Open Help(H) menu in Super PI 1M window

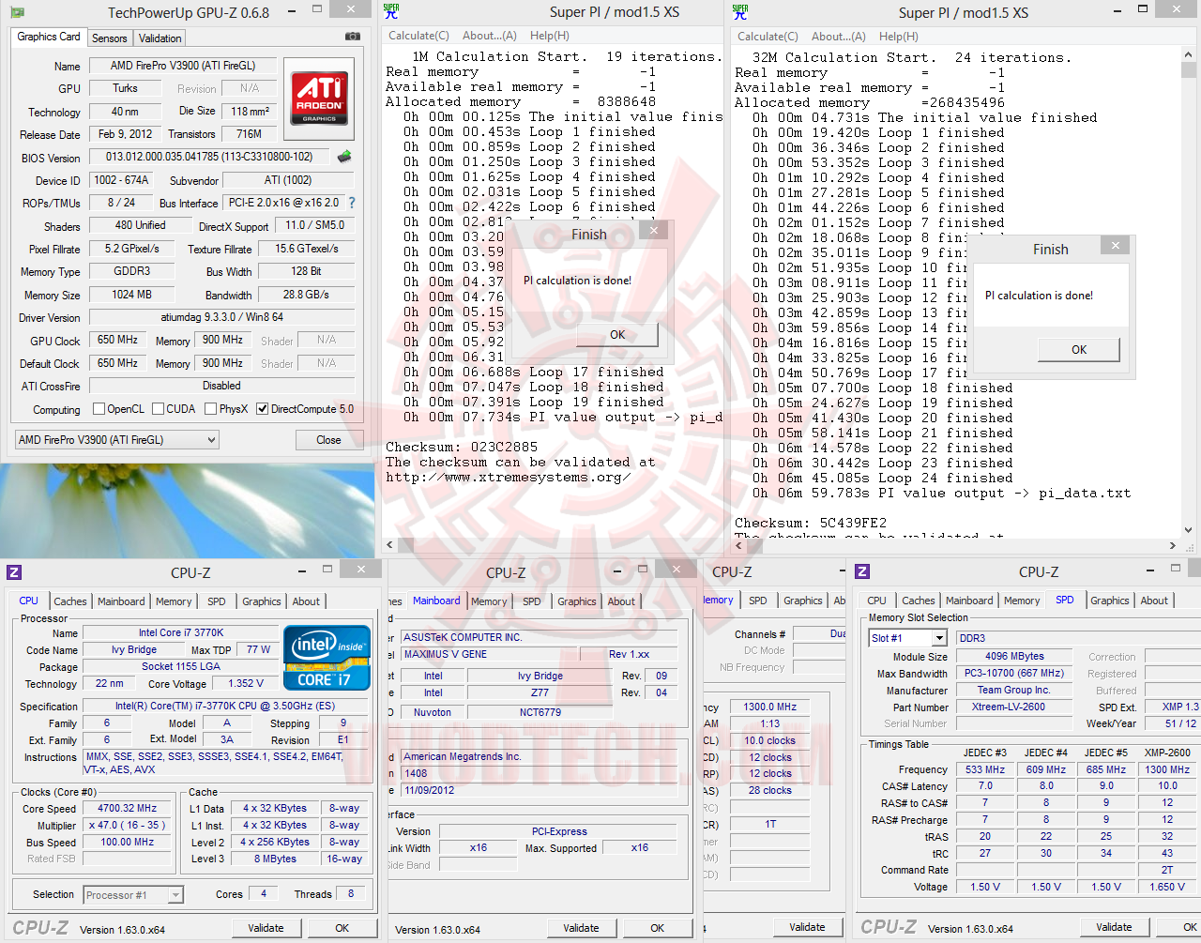(550, 36)
